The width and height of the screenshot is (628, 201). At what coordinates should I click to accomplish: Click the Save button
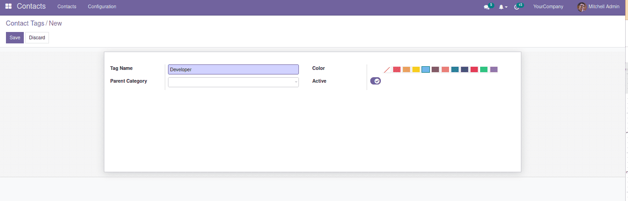(x=15, y=38)
